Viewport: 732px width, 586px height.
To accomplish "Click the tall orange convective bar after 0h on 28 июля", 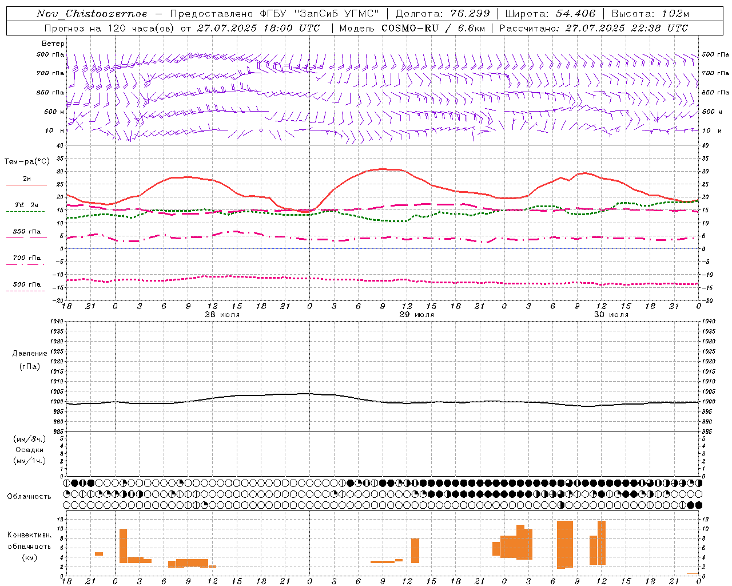I will tap(124, 546).
